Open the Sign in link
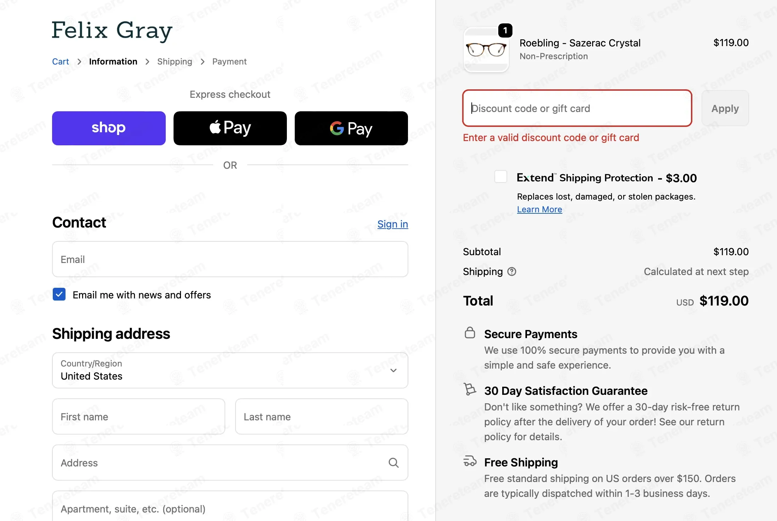The image size is (777, 521). [393, 224]
